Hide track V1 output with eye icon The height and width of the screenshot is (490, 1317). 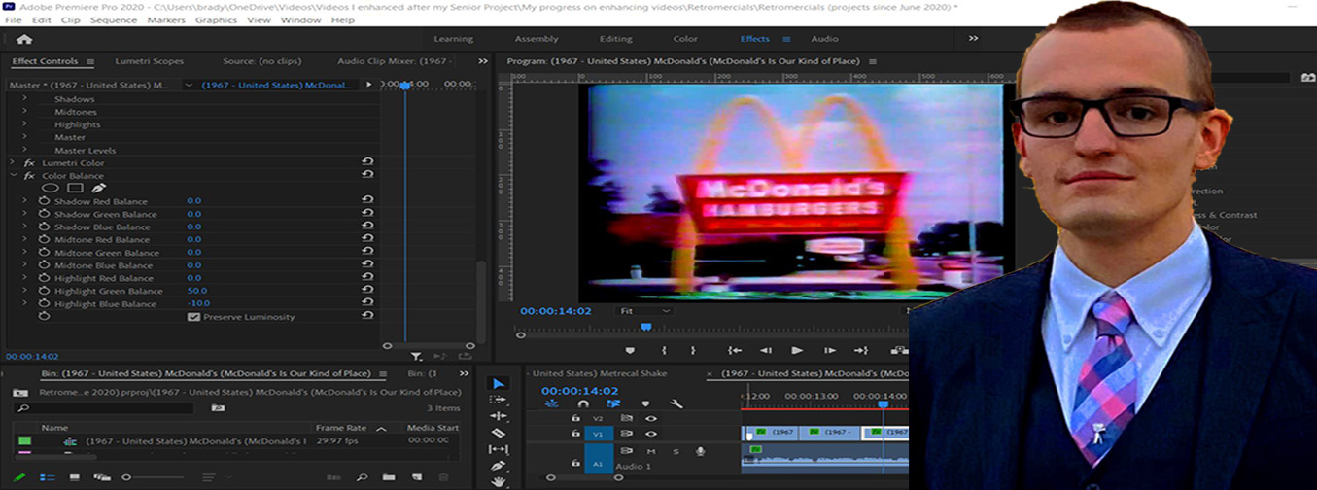650,434
